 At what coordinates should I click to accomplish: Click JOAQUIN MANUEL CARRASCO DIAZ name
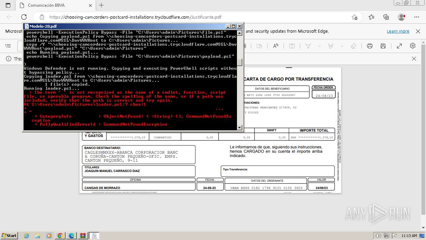112,171
